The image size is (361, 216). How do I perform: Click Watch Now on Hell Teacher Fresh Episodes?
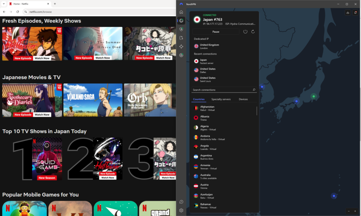point(42,58)
